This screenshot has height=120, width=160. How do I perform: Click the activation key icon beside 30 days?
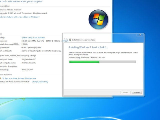click(x=0, y=78)
